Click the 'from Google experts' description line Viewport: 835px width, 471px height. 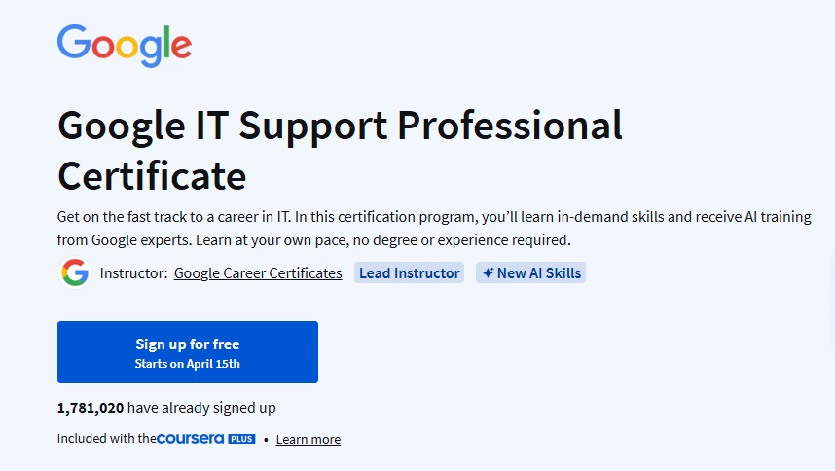click(x=313, y=240)
